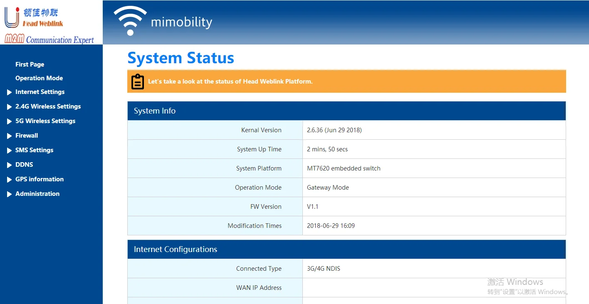Expand the DDNS triangle
Viewport: 589px width, 304px height.
coord(10,165)
